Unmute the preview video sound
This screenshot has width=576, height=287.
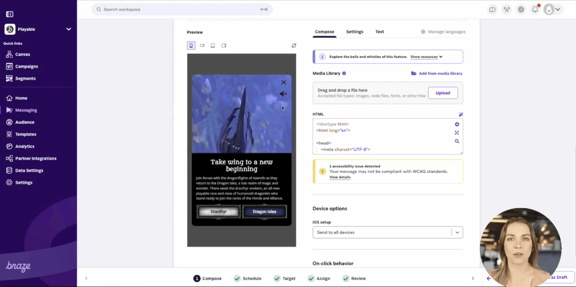[283, 94]
